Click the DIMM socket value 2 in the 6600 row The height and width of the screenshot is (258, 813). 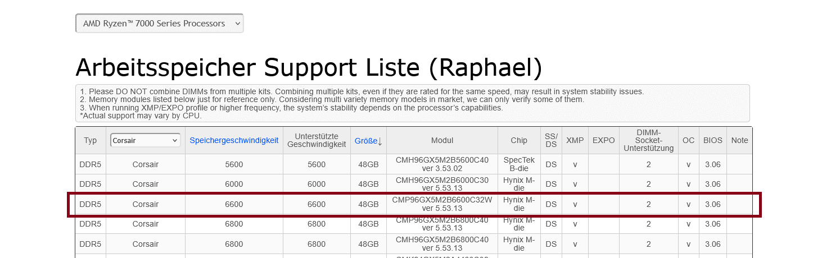(x=648, y=204)
